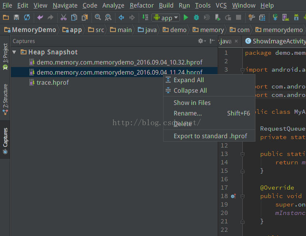Open the Z: Structure side tab

(5, 97)
